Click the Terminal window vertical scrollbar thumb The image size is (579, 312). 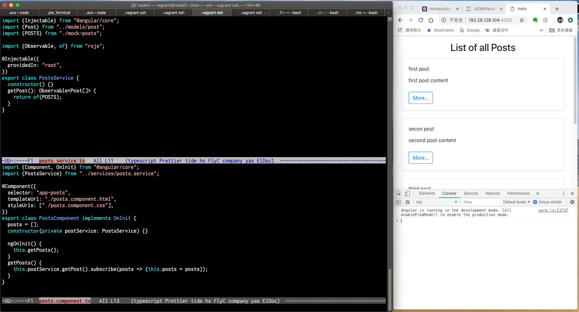(x=390, y=289)
